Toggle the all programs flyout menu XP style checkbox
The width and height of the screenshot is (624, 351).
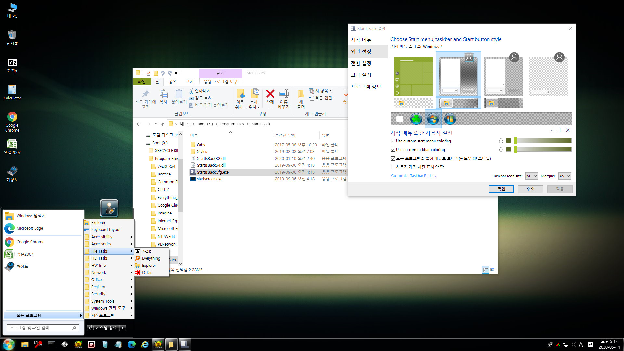pyautogui.click(x=393, y=159)
